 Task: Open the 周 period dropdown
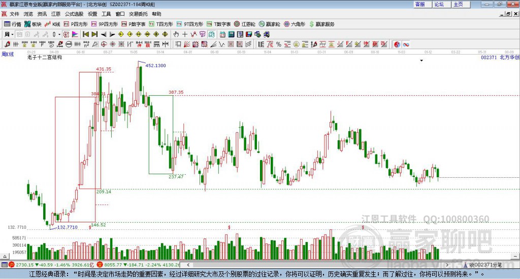pos(9,34)
